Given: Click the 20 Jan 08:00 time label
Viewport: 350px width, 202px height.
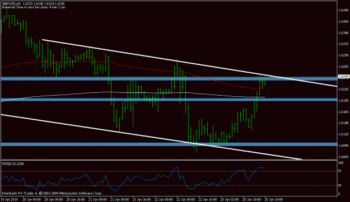Looking at the screenshot, I should pos(54,199).
